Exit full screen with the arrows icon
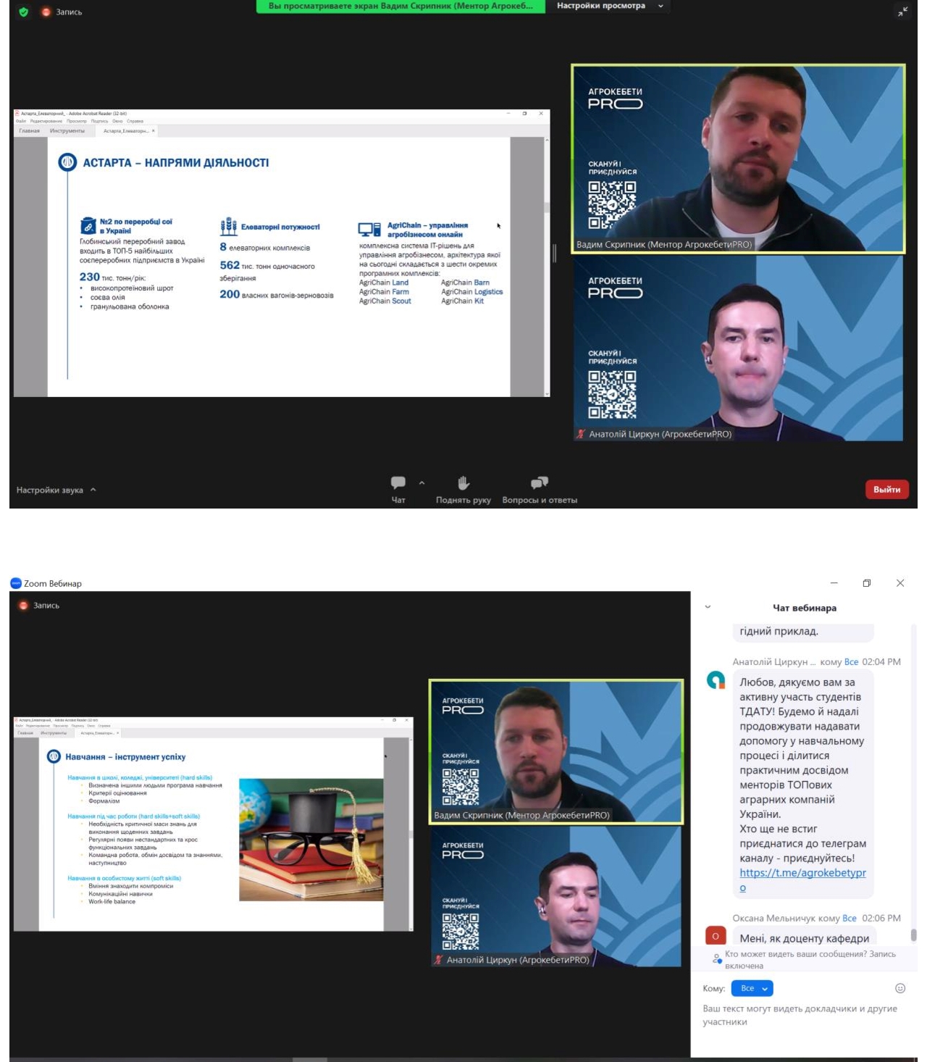Viewport: 935px width, 1062px height. coord(902,12)
